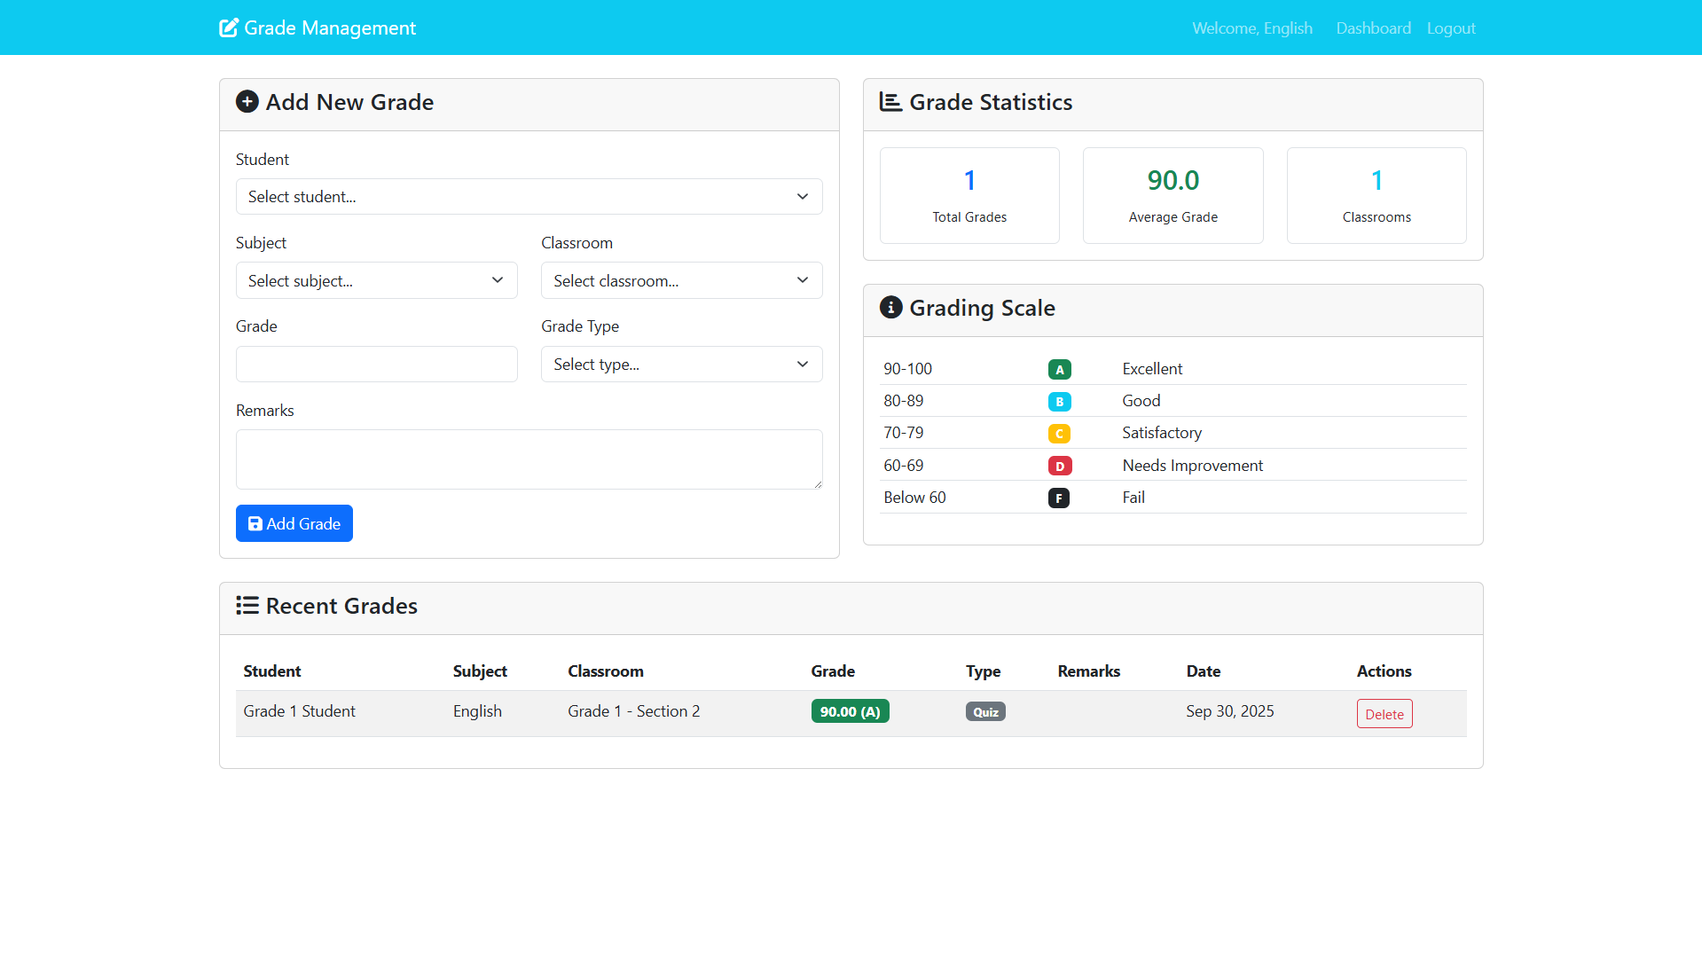
Task: Focus the Grade input field
Action: (376, 365)
